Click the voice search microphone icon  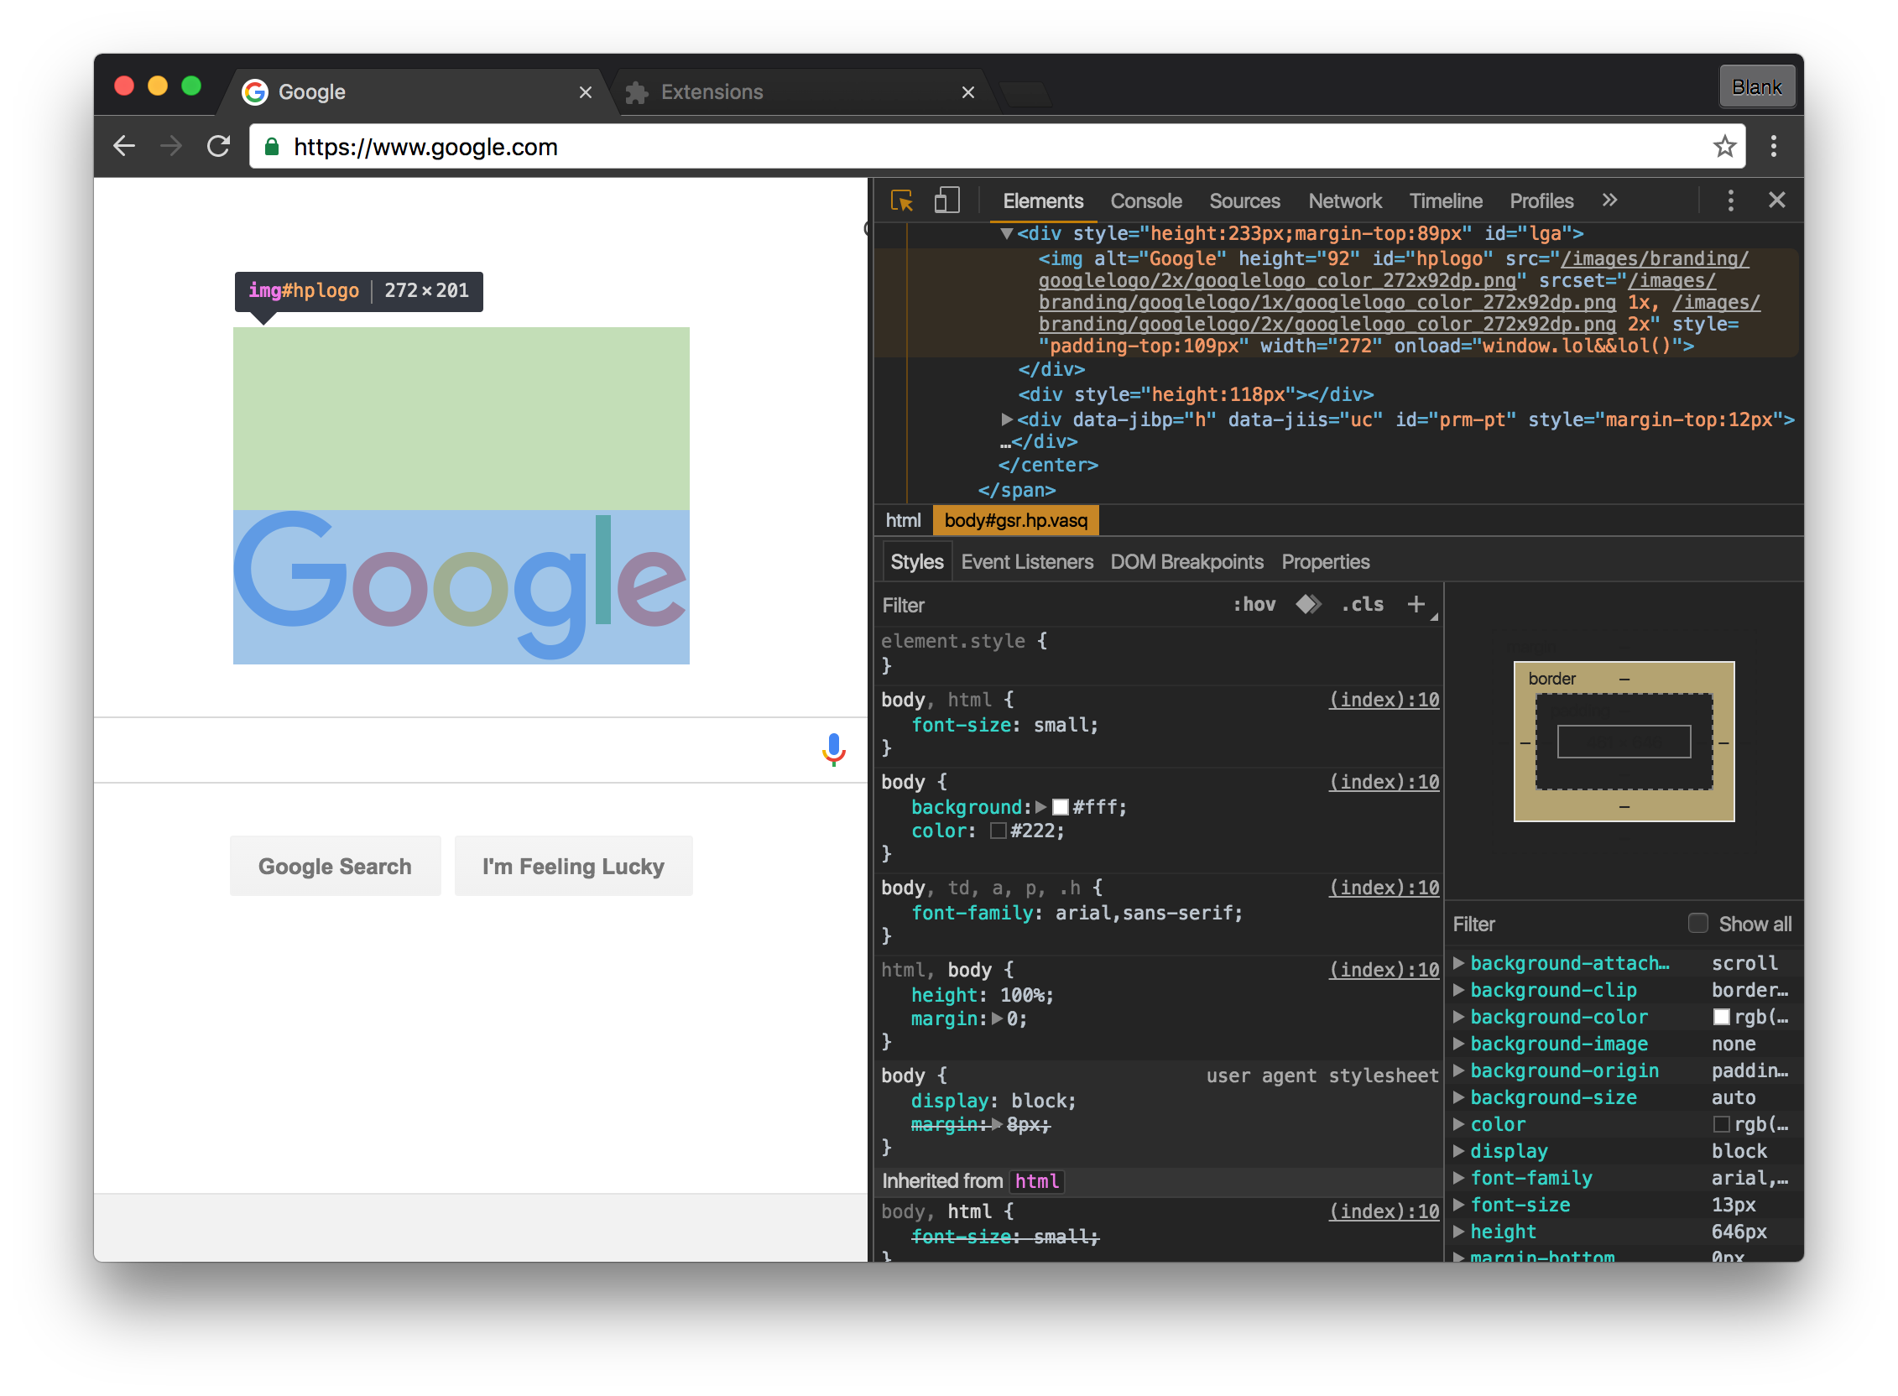(833, 749)
